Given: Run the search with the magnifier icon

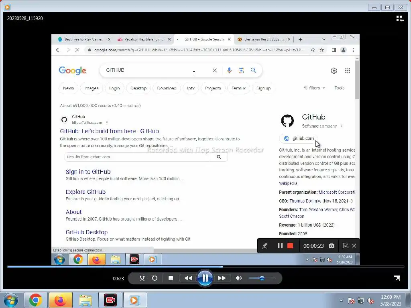Looking at the screenshot, I should tap(253, 70).
